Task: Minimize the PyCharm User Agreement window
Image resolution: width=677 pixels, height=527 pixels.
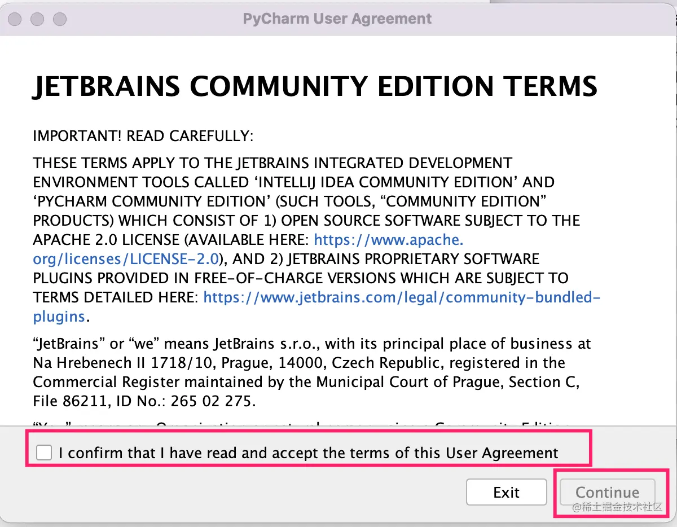Action: [37, 19]
